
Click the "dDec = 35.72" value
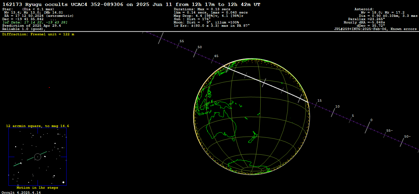point(371,25)
